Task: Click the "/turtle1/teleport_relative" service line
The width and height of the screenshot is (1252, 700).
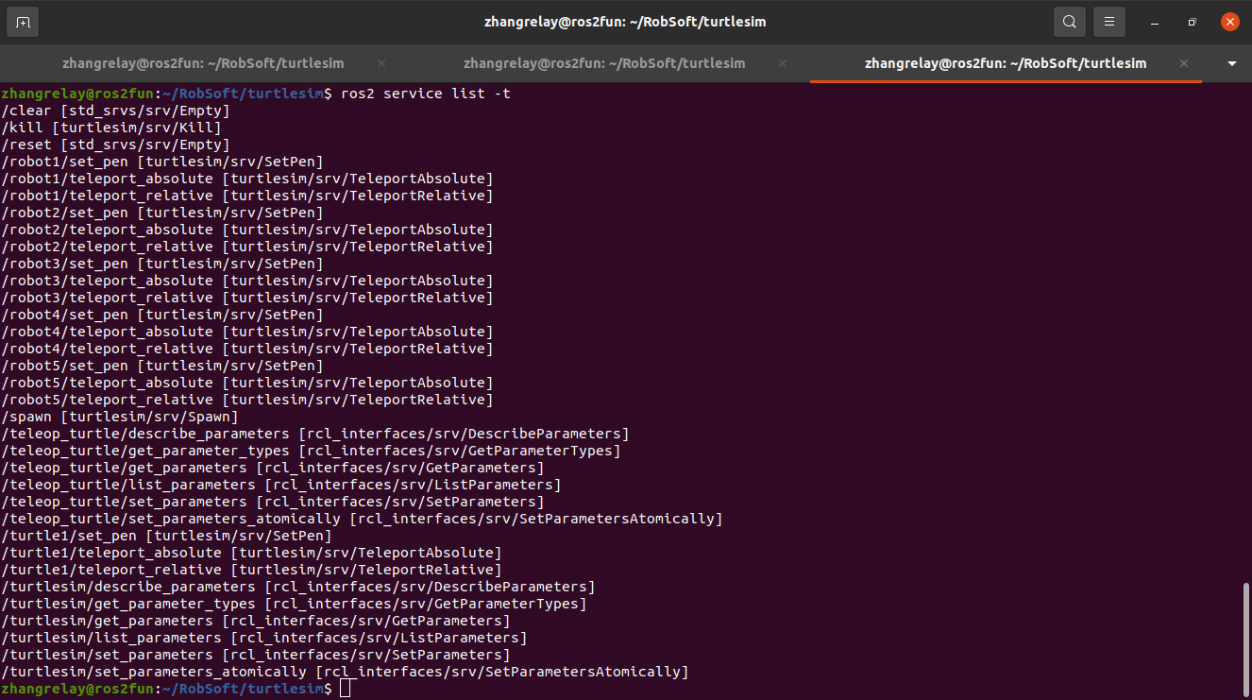Action: point(252,570)
